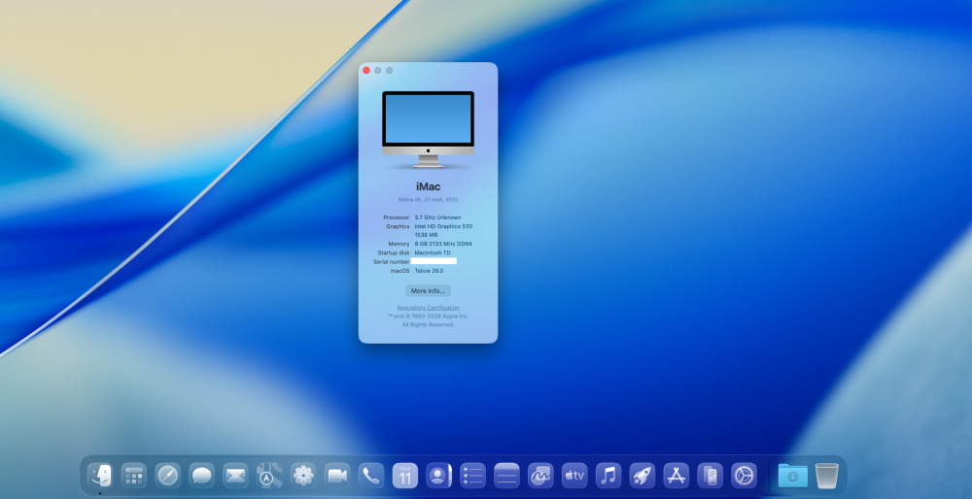Open the Apps launcher grid in the Dock
Viewport: 972px width, 499px height.
click(x=134, y=476)
